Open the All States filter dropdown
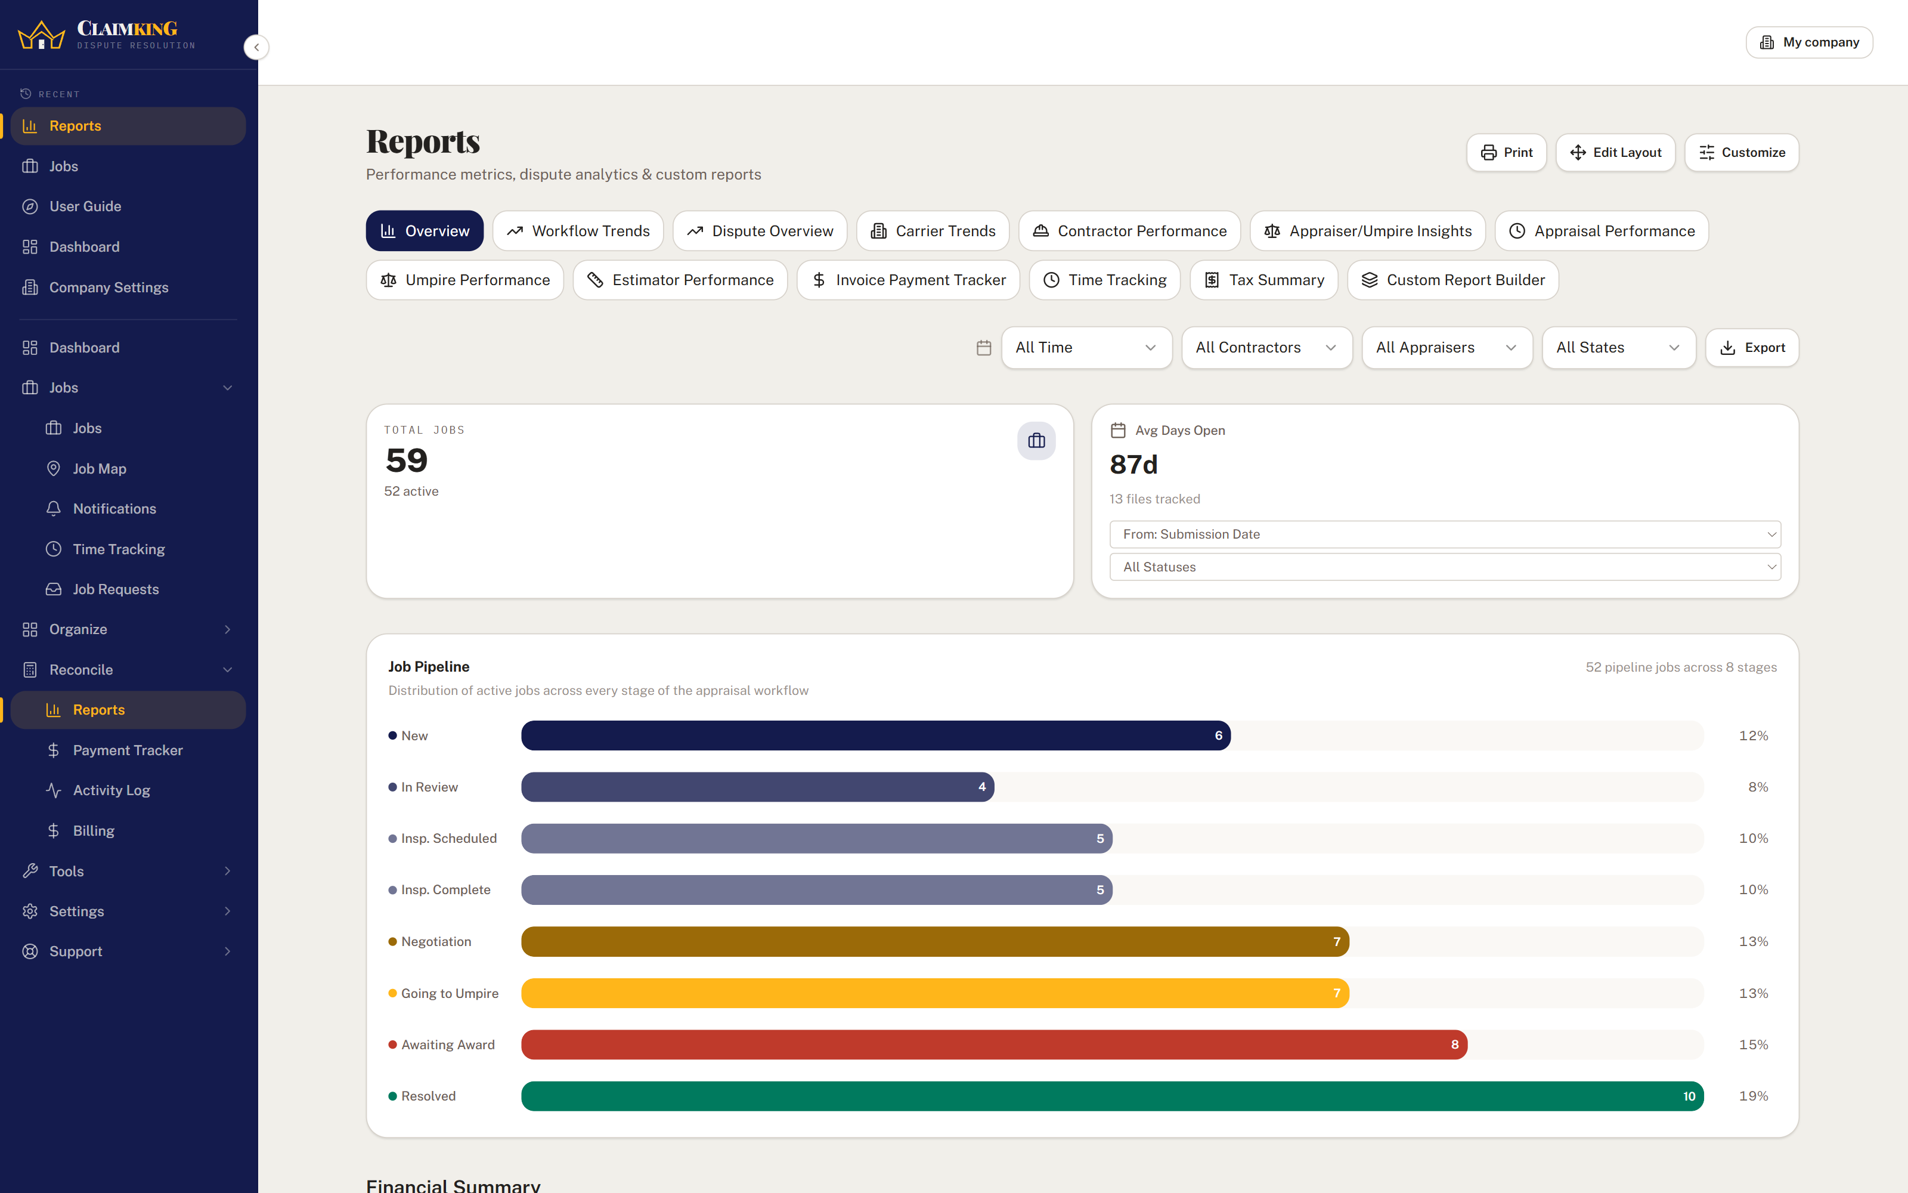 point(1619,348)
